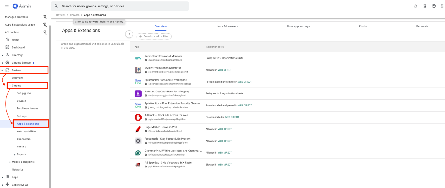The image size is (445, 188).
Task: Click the Google Admin logo
Action: [x=22, y=6]
